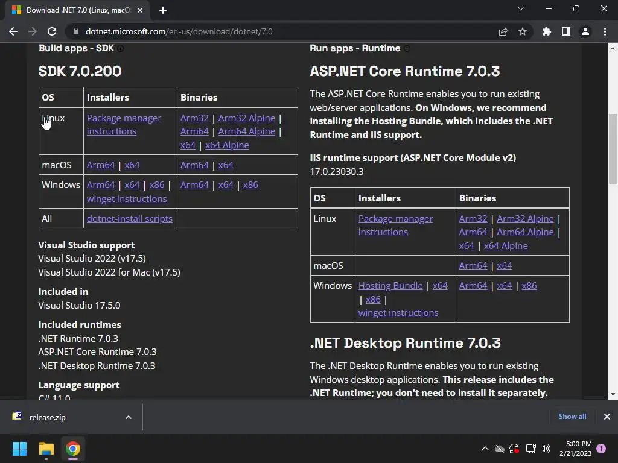The image size is (618, 463).
Task: Download SDK Windows x64 binary
Action: pyautogui.click(x=226, y=185)
